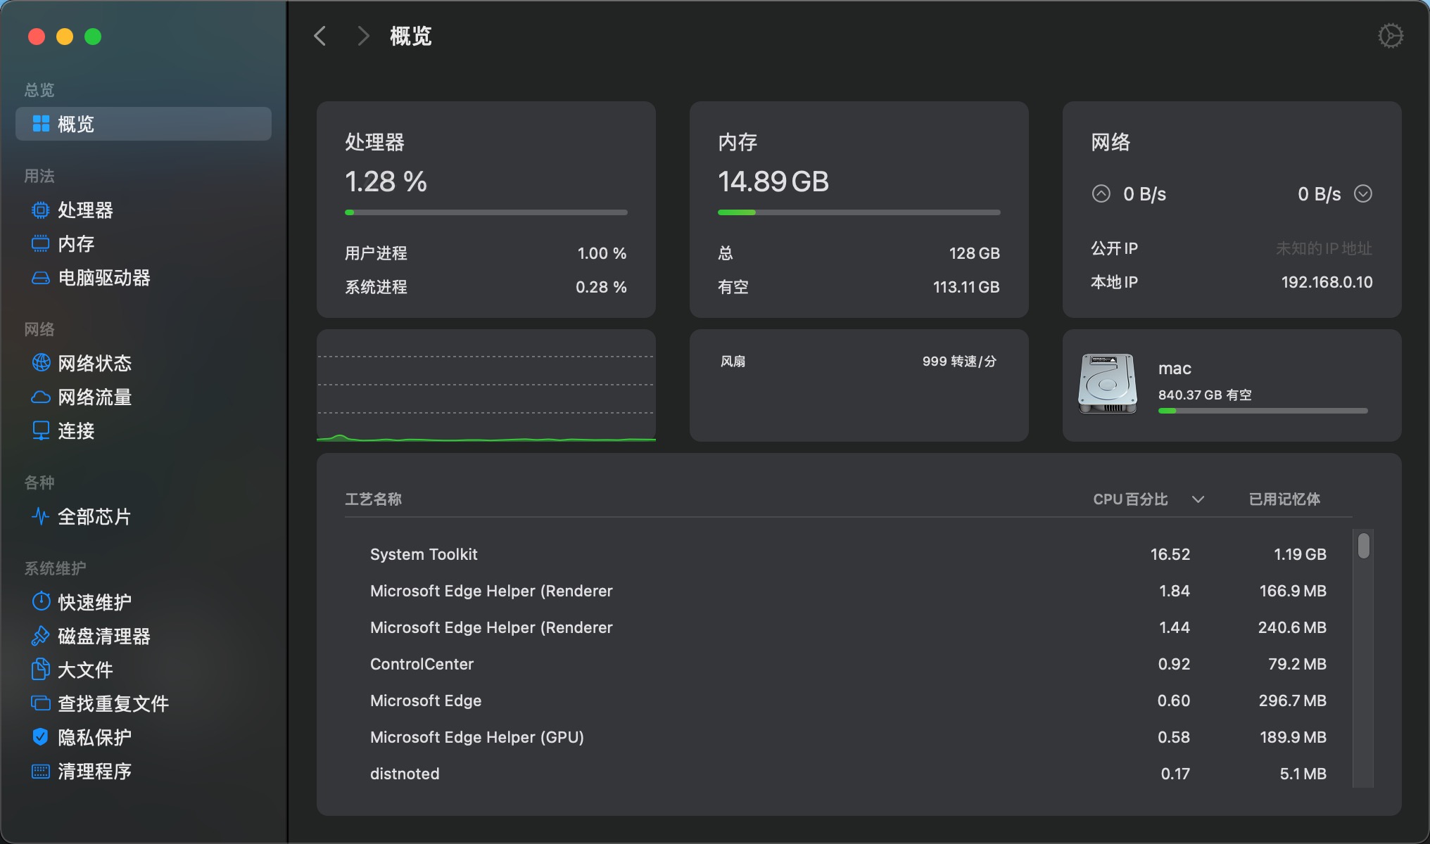Click the download arrow icon in 网络 card

[x=1363, y=193]
